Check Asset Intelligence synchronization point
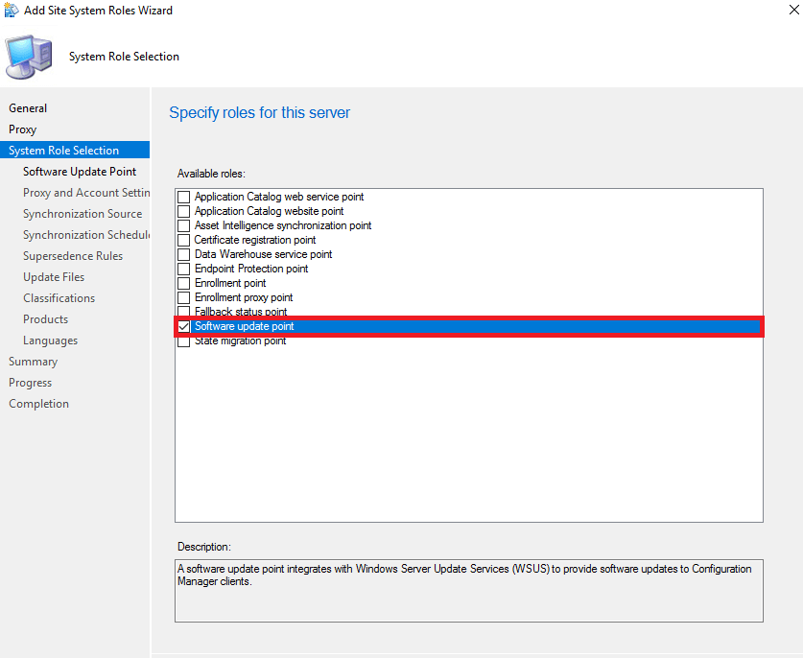The image size is (803, 658). 182,224
